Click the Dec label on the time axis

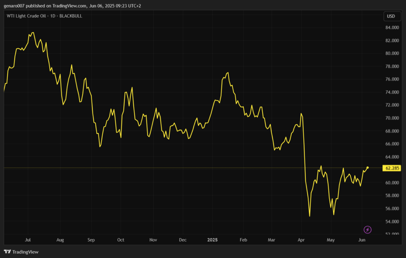pyautogui.click(x=183, y=240)
